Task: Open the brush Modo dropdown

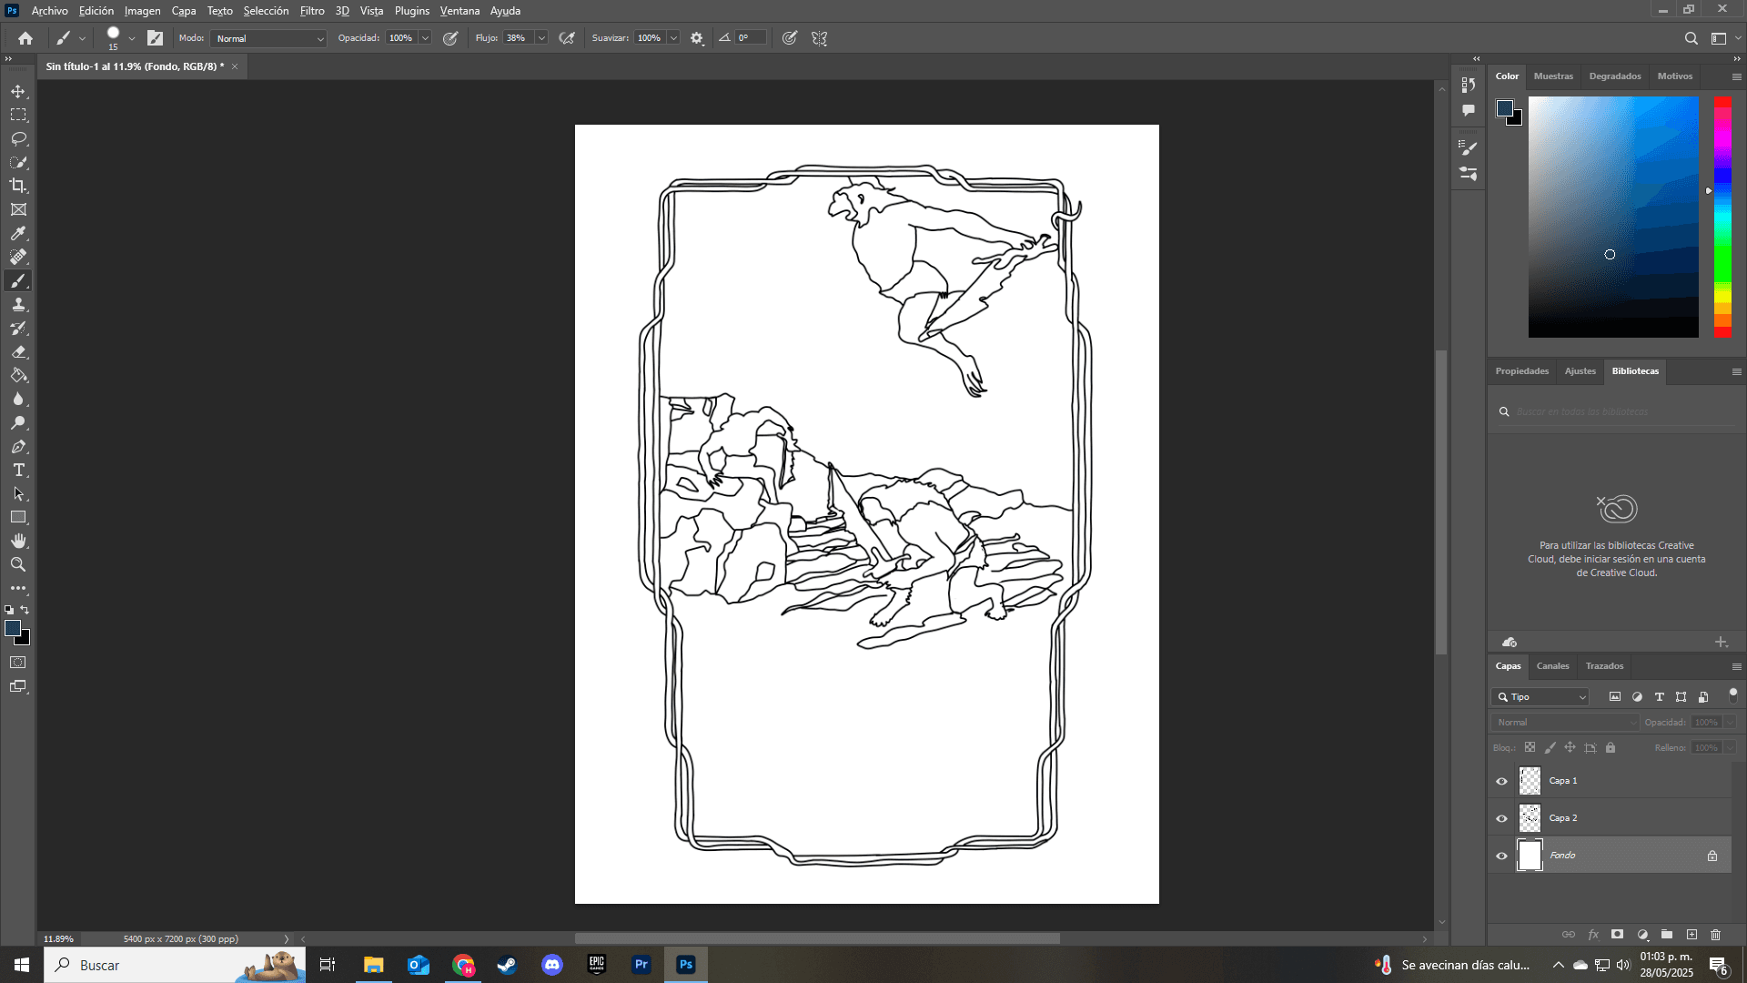Action: pyautogui.click(x=268, y=38)
